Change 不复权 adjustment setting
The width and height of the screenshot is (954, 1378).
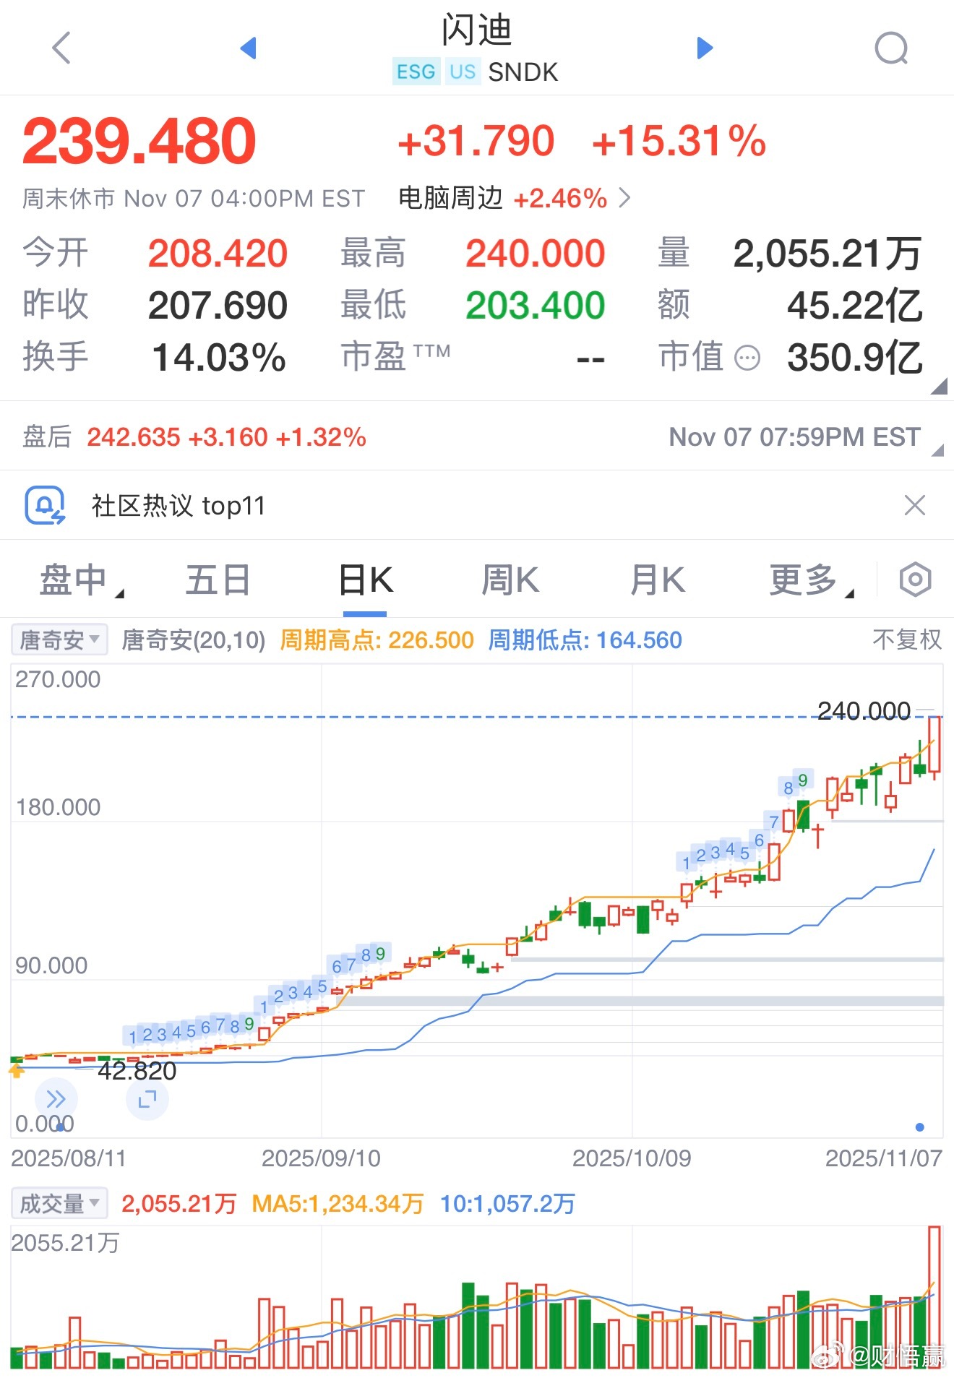(x=907, y=640)
